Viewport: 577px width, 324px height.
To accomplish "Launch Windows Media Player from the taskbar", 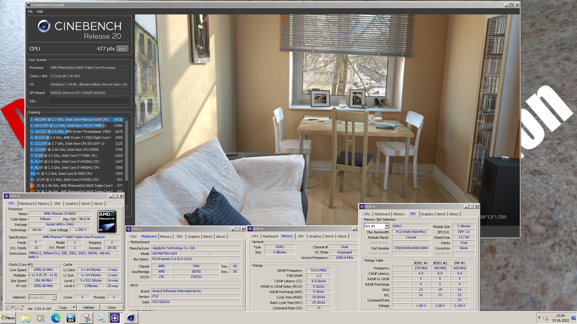I will [x=40, y=318].
